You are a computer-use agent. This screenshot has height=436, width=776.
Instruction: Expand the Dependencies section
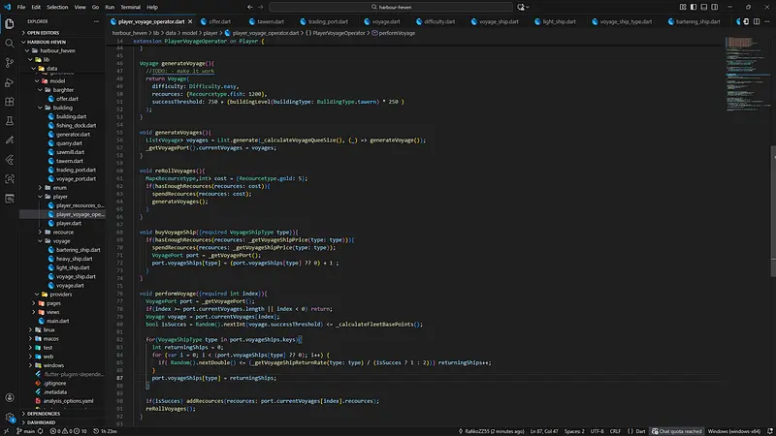coord(44,413)
